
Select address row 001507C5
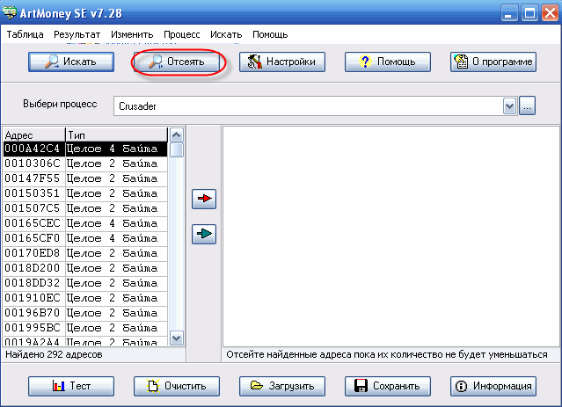(85, 208)
